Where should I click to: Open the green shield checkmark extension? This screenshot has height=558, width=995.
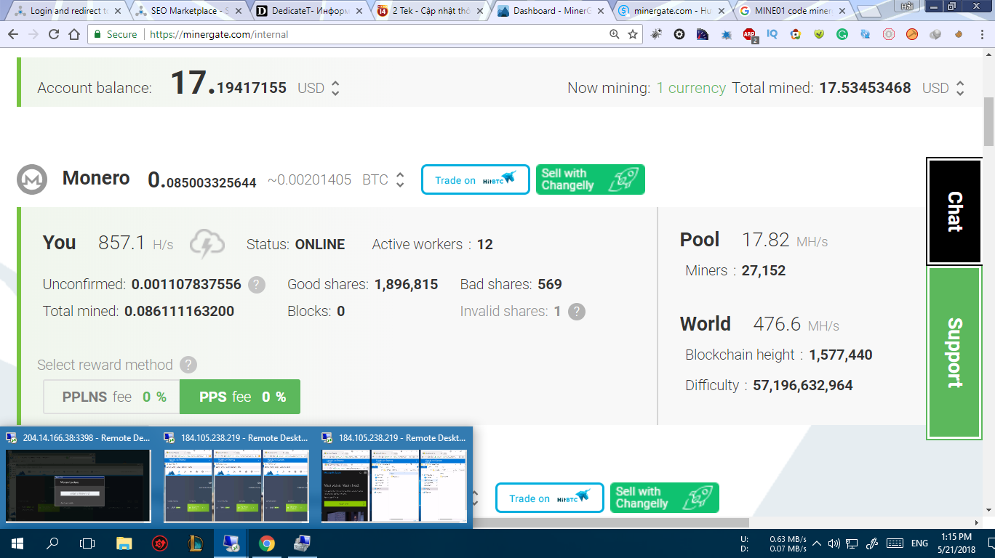(x=819, y=34)
